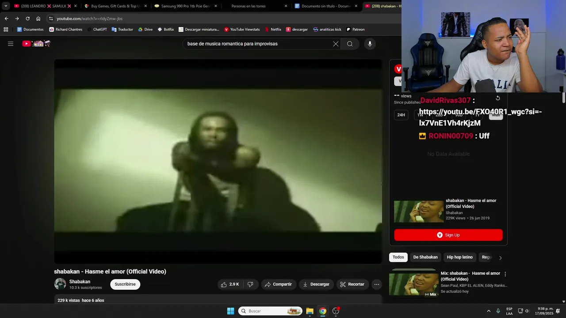Open Shabakan channel avatar
Screen dimensions: 566x318
(60, 284)
